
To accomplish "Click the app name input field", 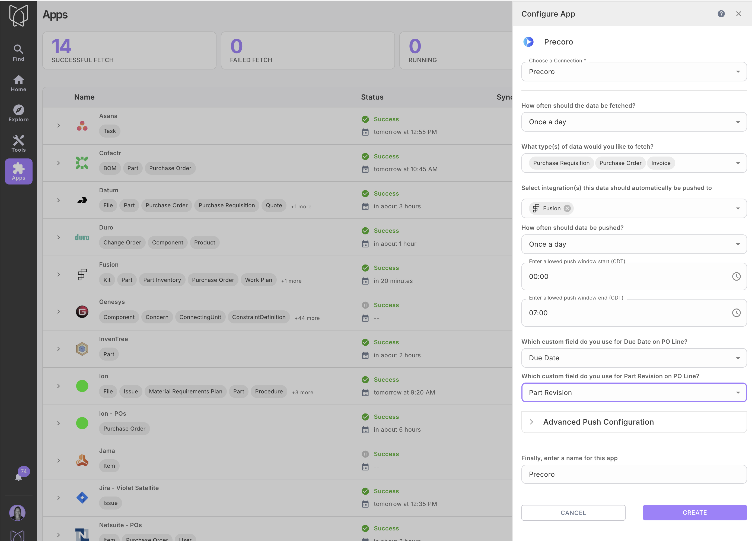I will click(634, 474).
